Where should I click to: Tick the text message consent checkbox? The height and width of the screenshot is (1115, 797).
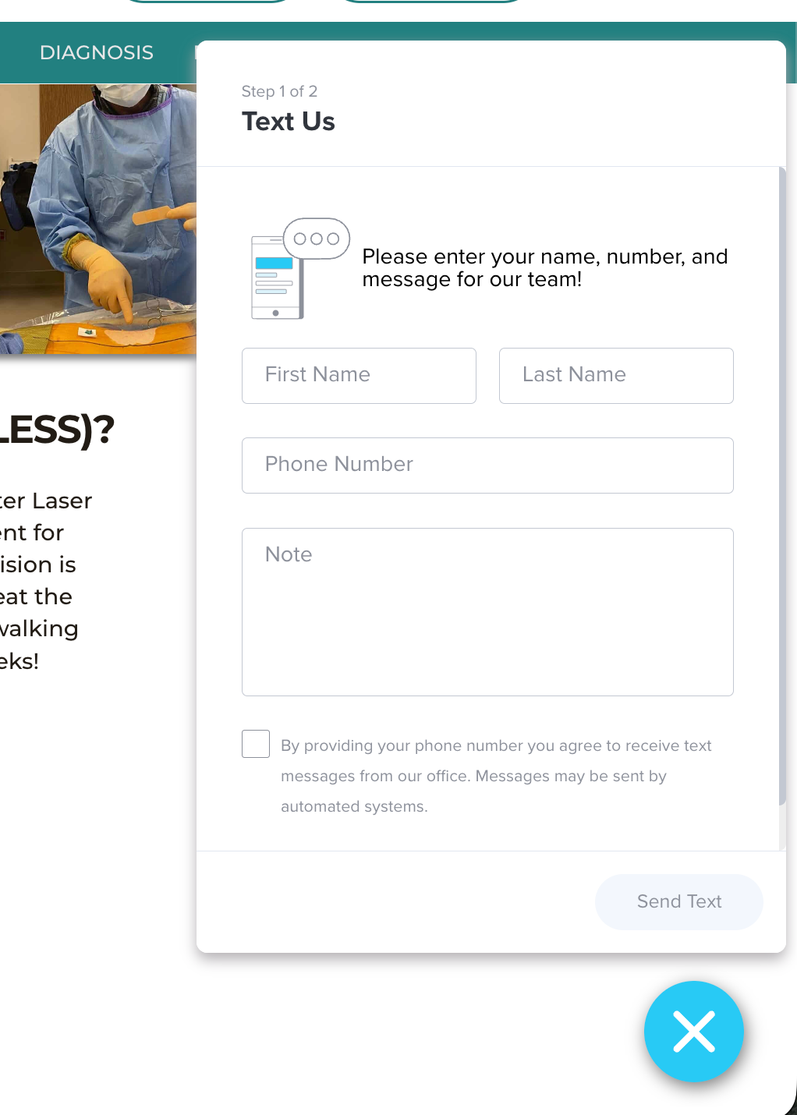(x=256, y=744)
